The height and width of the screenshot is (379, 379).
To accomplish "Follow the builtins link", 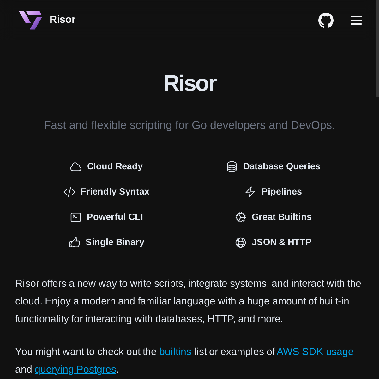I will pyautogui.click(x=175, y=352).
